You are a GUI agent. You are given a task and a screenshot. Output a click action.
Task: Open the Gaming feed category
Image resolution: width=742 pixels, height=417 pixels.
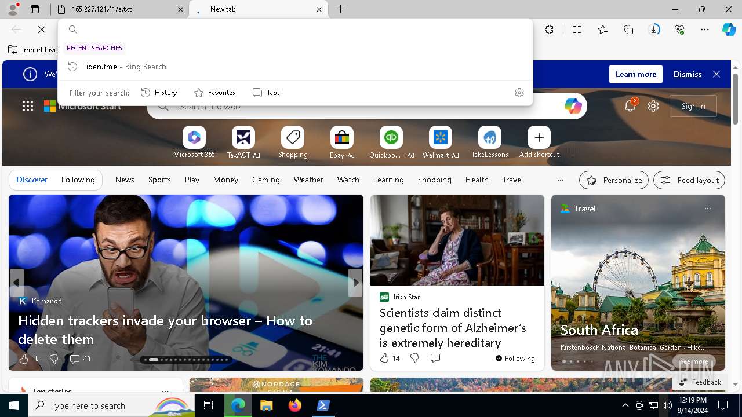(x=266, y=180)
